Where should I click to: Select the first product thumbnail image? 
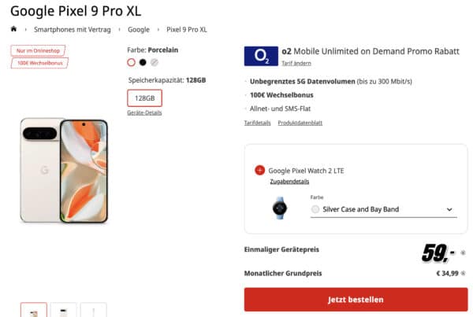[33, 310]
